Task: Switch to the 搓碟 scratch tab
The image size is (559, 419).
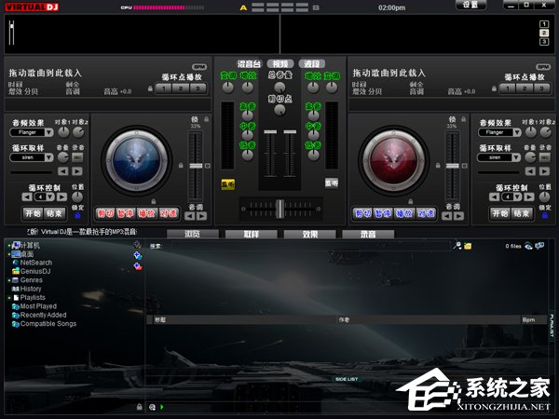Action: pos(311,64)
